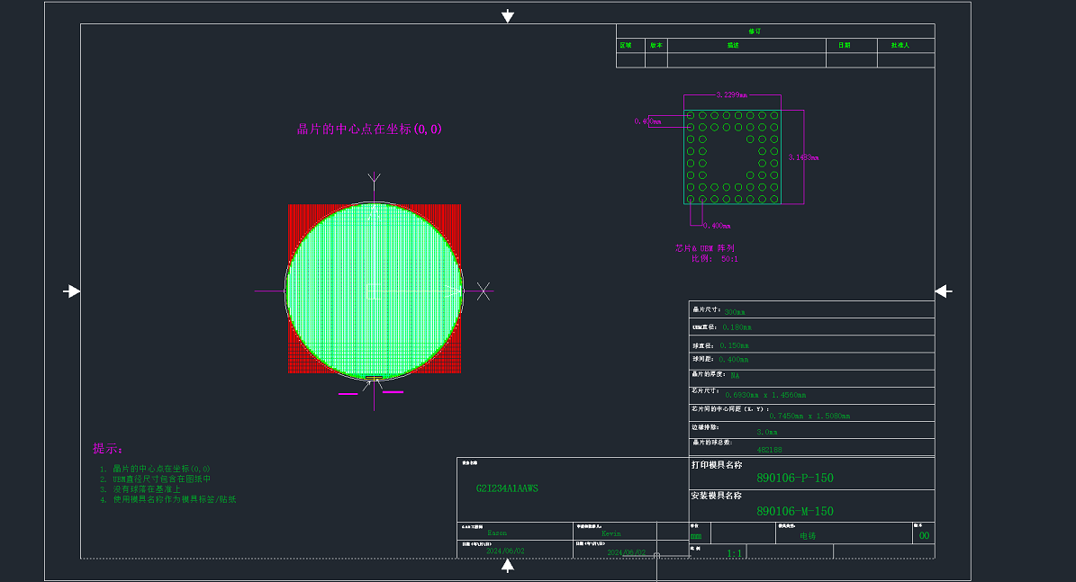This screenshot has width=1076, height=582.
Task: Click the 890106-P-150 print stencil name
Action: coord(795,479)
